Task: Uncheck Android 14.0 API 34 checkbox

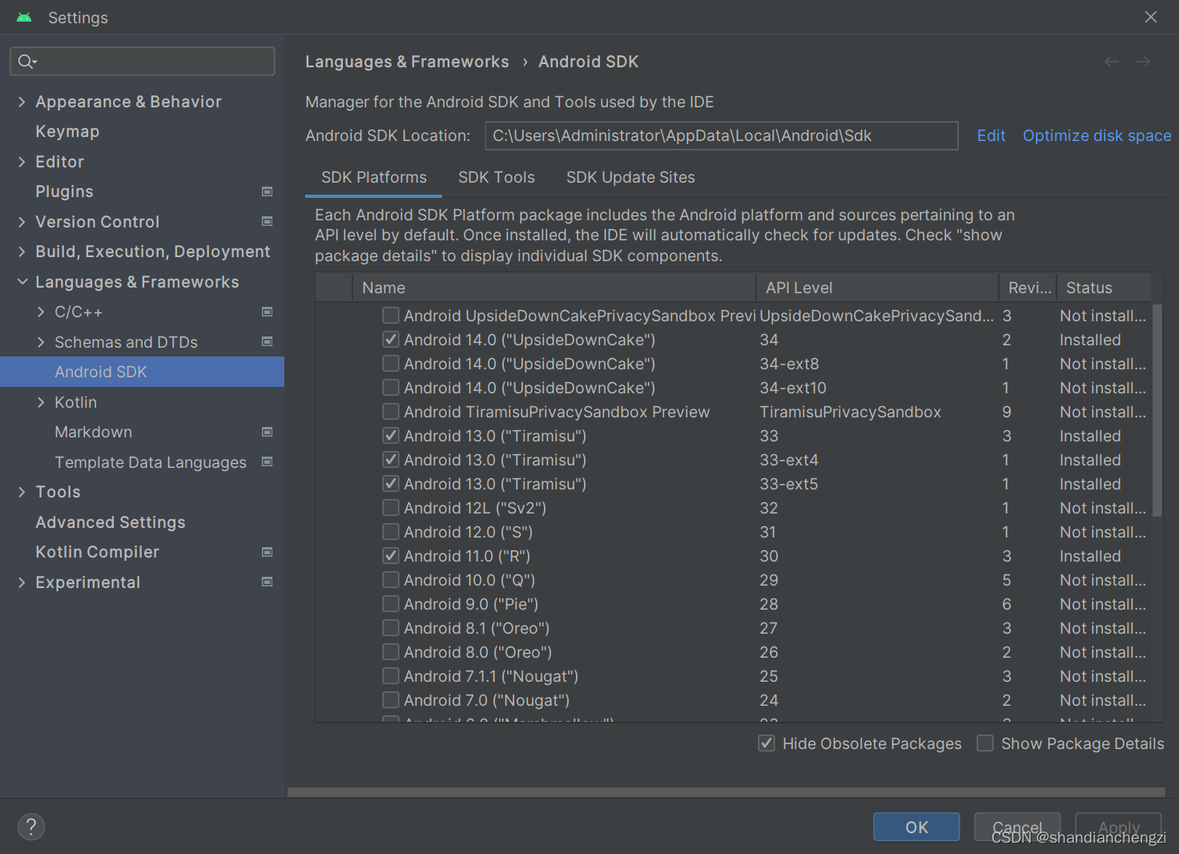Action: [391, 340]
